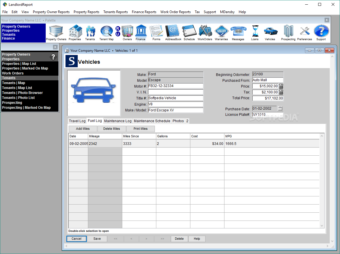This screenshot has width=340, height=254.
Task: Open the Support question mark icon
Action: point(321,33)
